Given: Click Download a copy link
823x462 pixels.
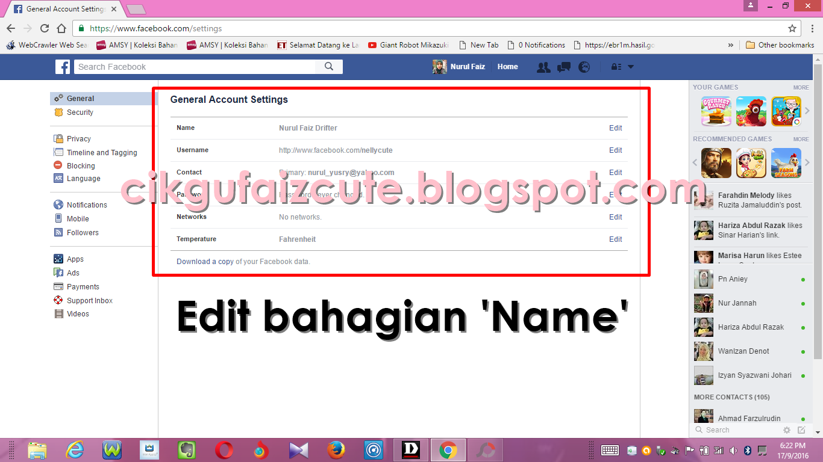Looking at the screenshot, I should coord(205,262).
